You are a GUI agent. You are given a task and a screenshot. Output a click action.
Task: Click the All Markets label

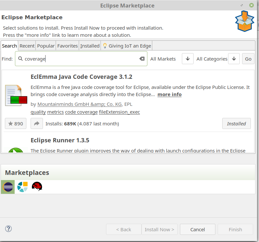tap(163, 59)
